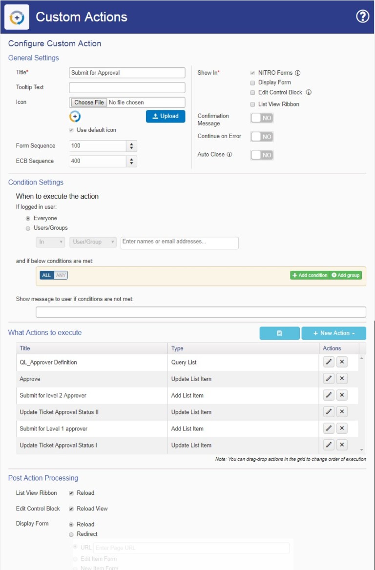Click inside the Tooltip Text field
Image resolution: width=375 pixels, height=570 pixels.
[127, 87]
